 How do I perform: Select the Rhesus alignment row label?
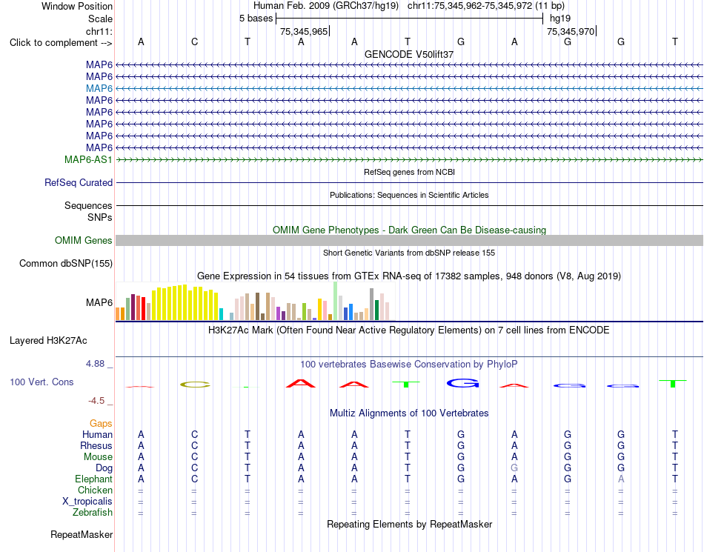pyautogui.click(x=96, y=445)
